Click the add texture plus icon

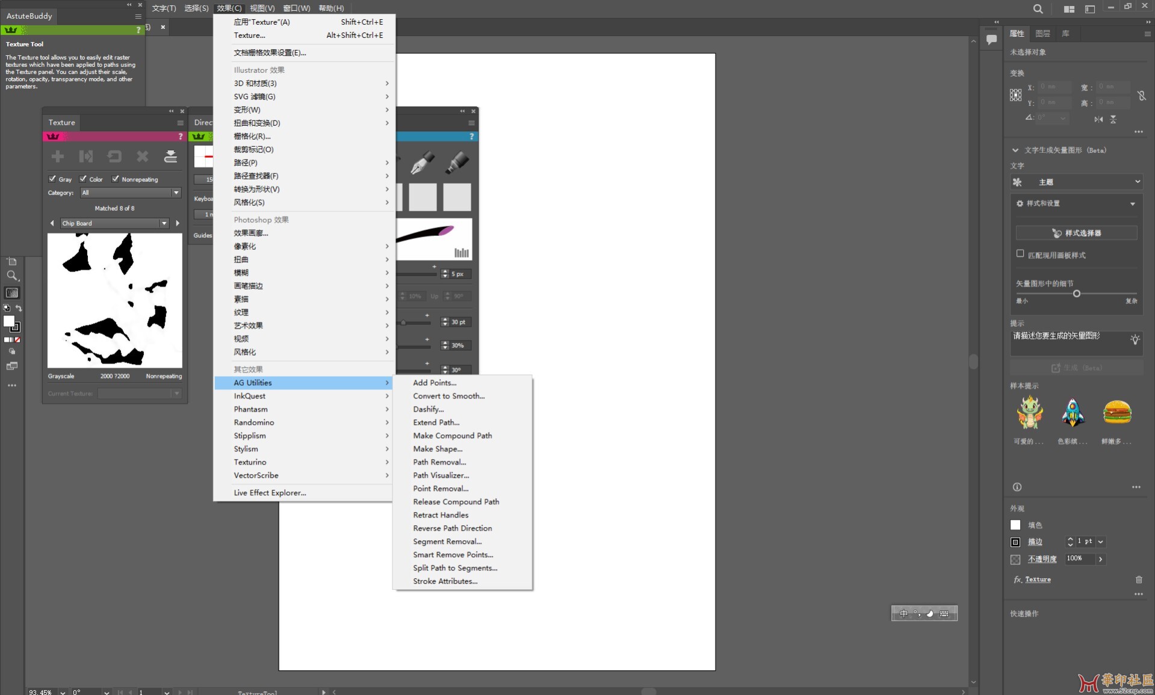pyautogui.click(x=58, y=156)
